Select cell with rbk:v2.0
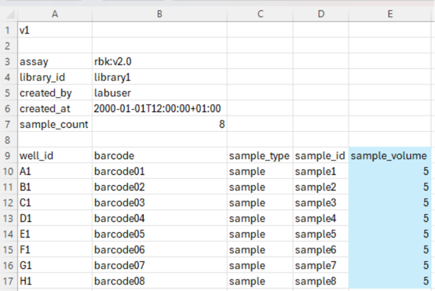This screenshot has width=435, height=291. pos(159,61)
